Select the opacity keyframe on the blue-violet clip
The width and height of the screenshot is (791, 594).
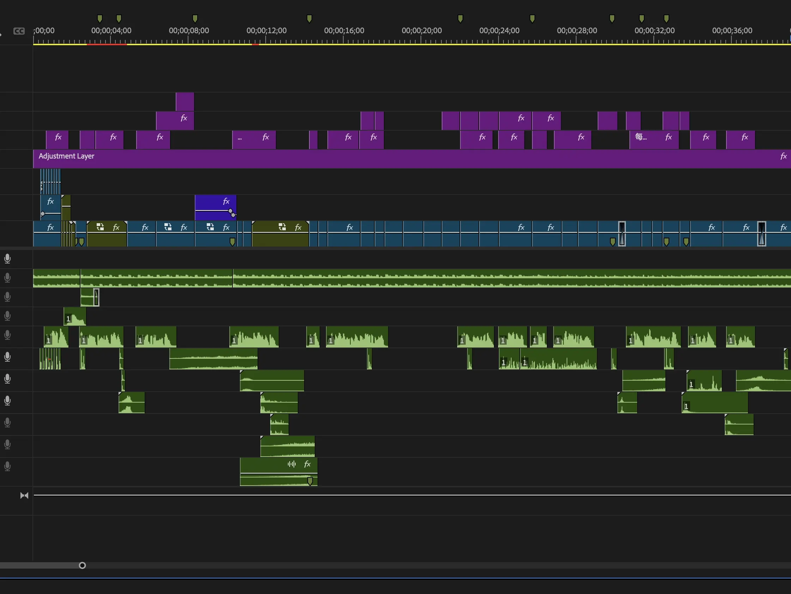(231, 211)
